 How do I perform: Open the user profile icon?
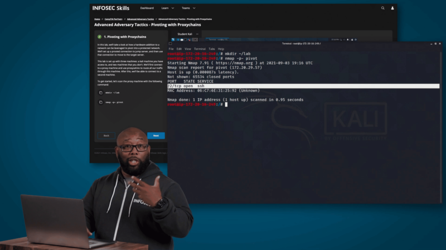[x=392, y=8]
